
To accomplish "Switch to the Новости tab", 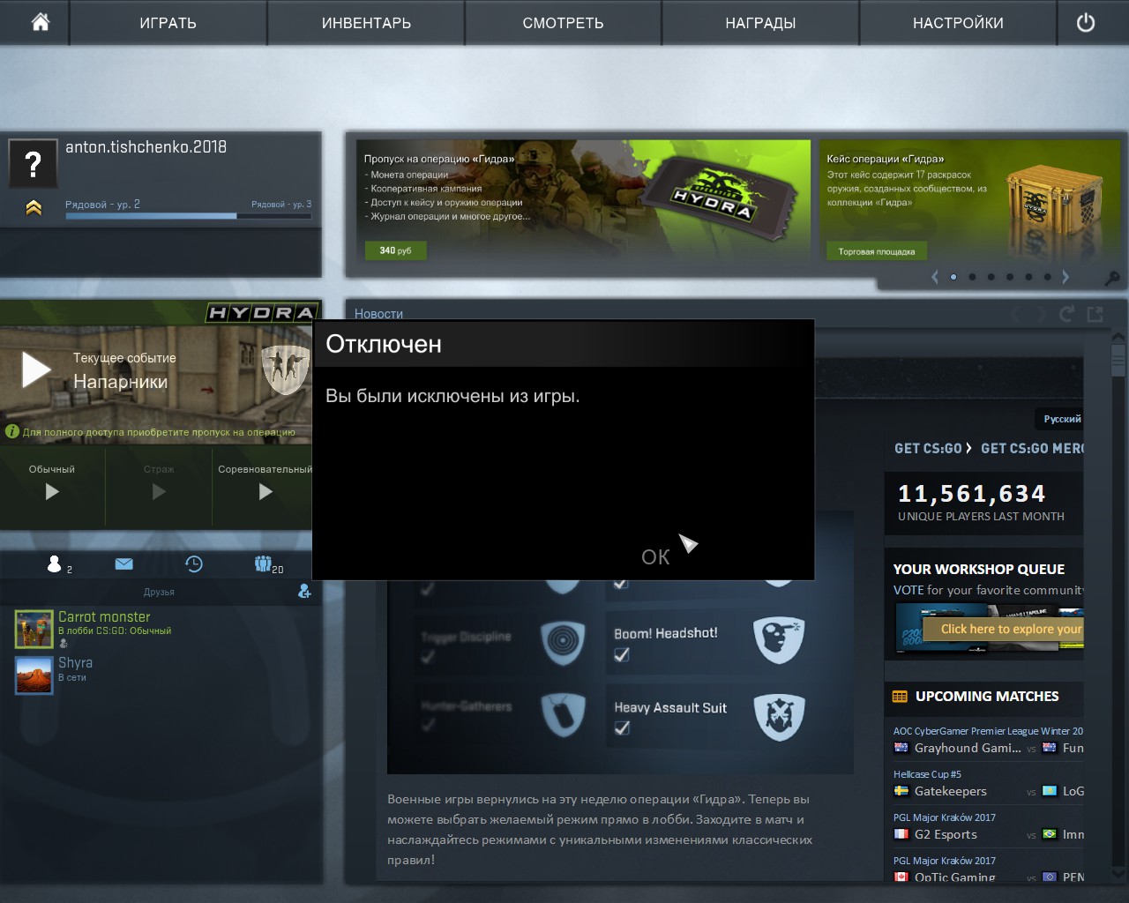I will point(378,314).
